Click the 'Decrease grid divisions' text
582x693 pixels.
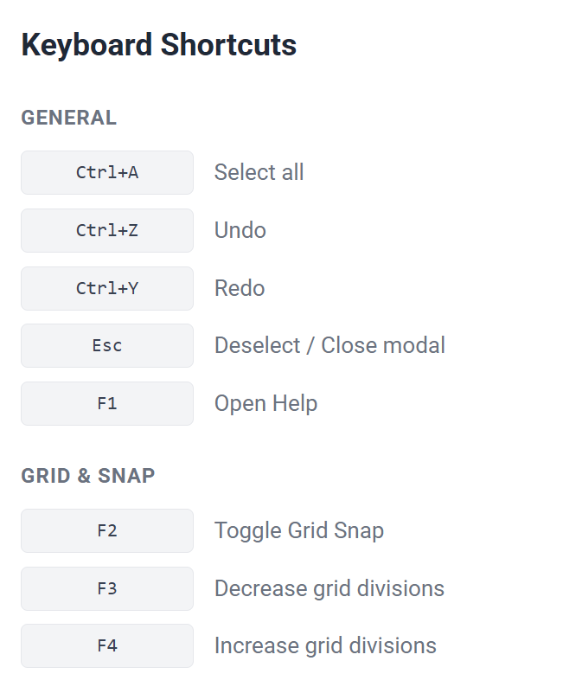point(329,588)
